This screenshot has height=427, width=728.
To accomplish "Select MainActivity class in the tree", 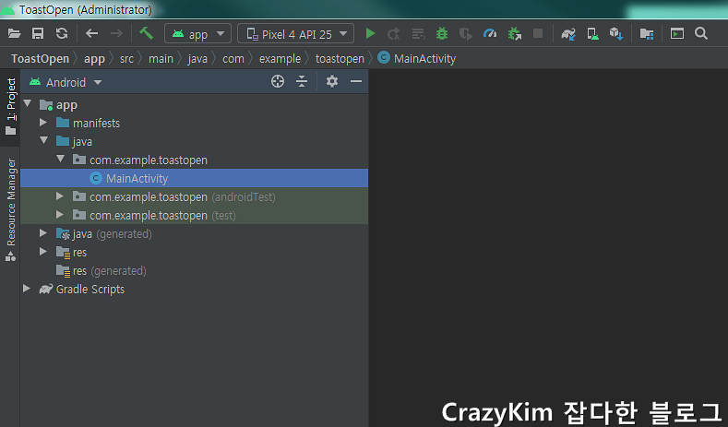I will [195, 178].
